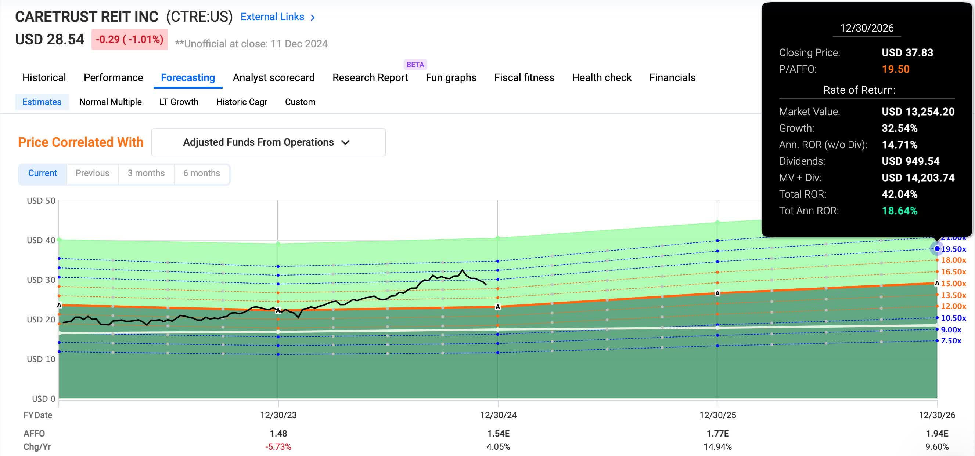Select the Custom forecasting option
This screenshot has width=975, height=456.
(300, 102)
